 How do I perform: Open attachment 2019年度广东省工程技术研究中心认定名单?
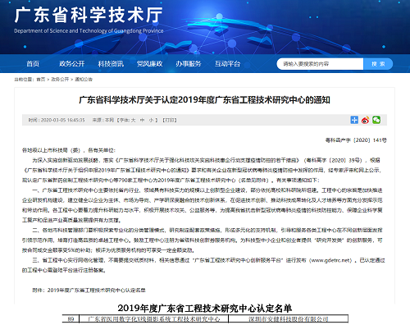(x=97, y=291)
